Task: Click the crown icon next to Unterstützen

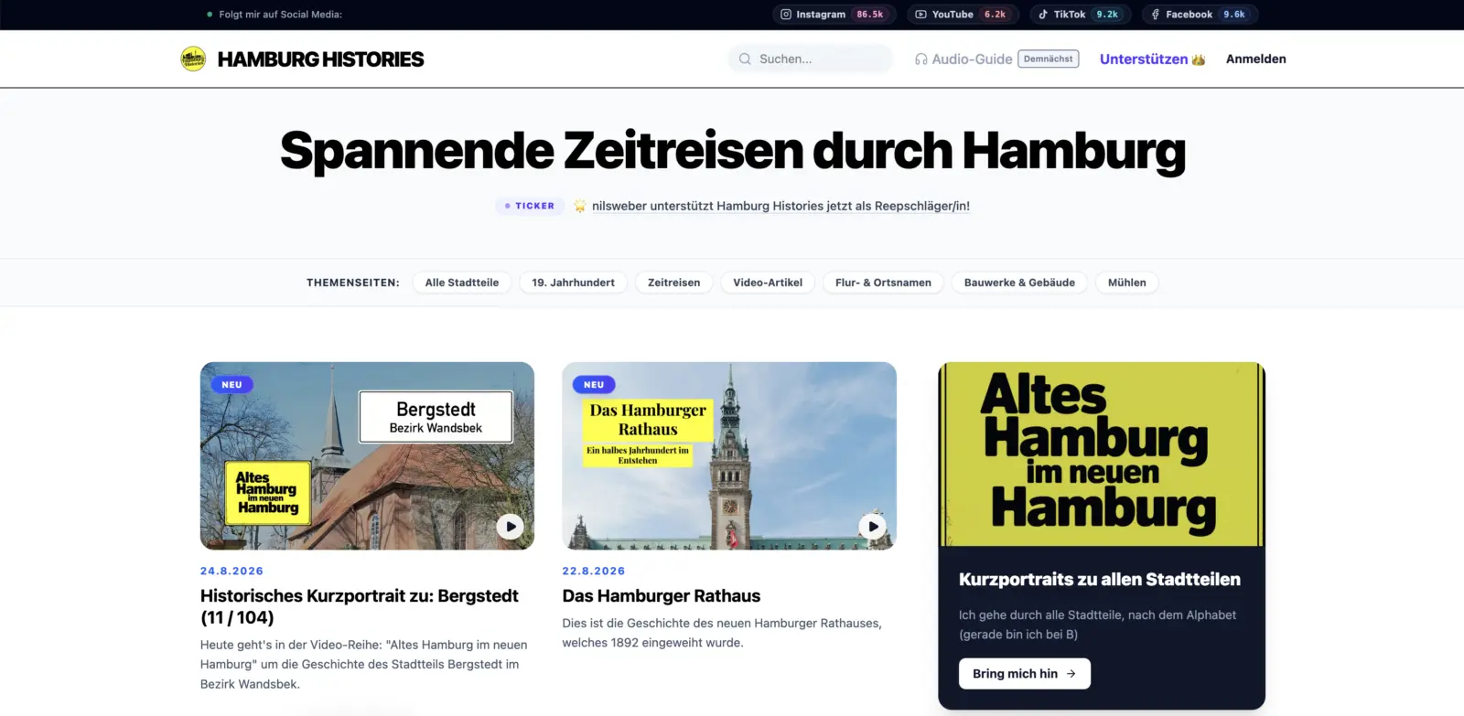Action: 1199,59
